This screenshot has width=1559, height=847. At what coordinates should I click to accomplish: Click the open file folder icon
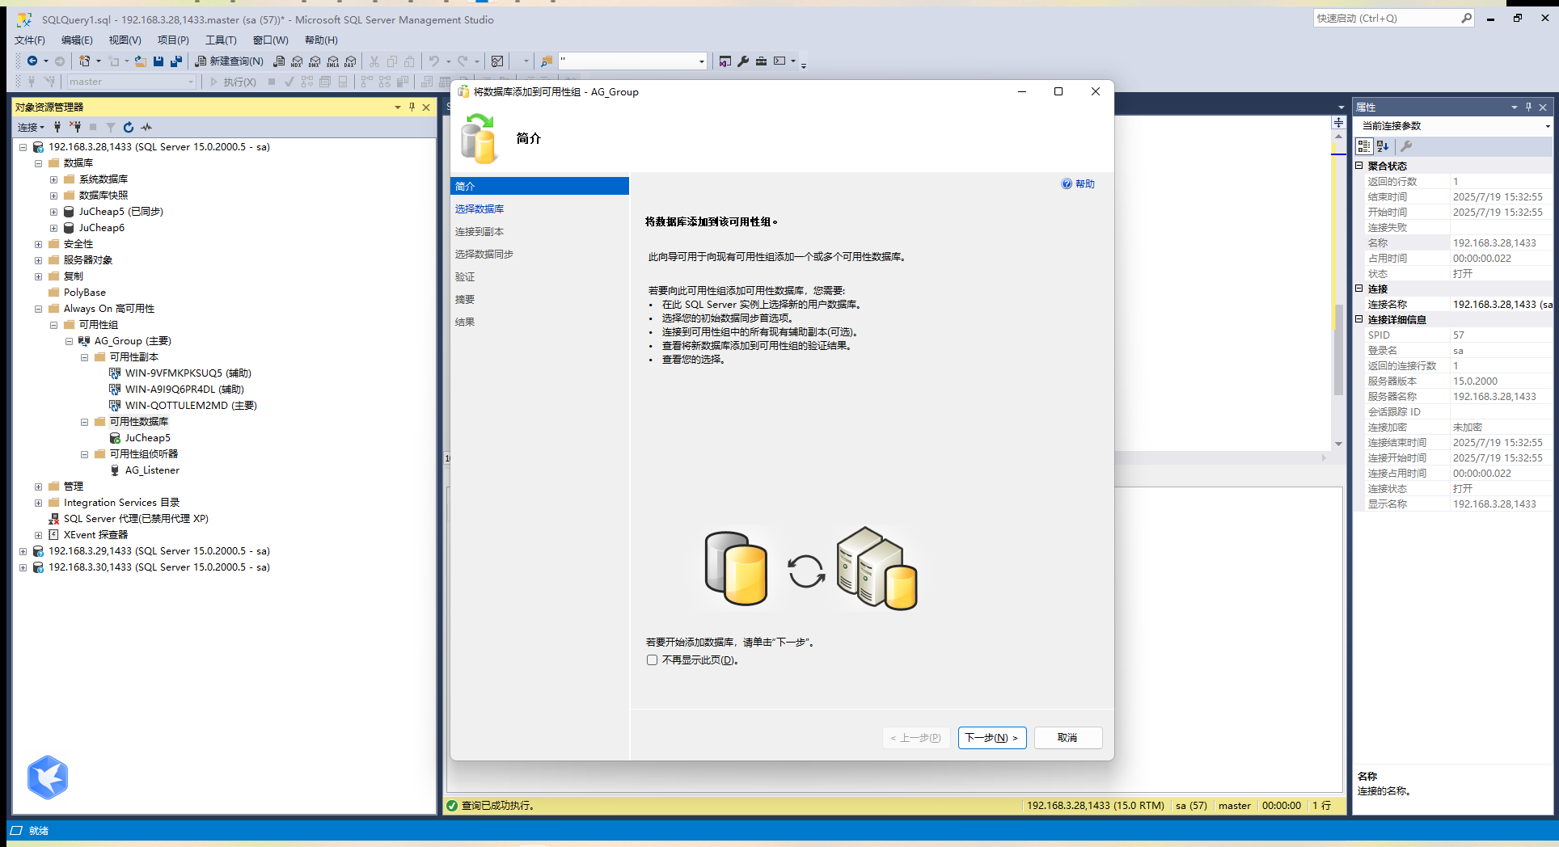click(141, 61)
